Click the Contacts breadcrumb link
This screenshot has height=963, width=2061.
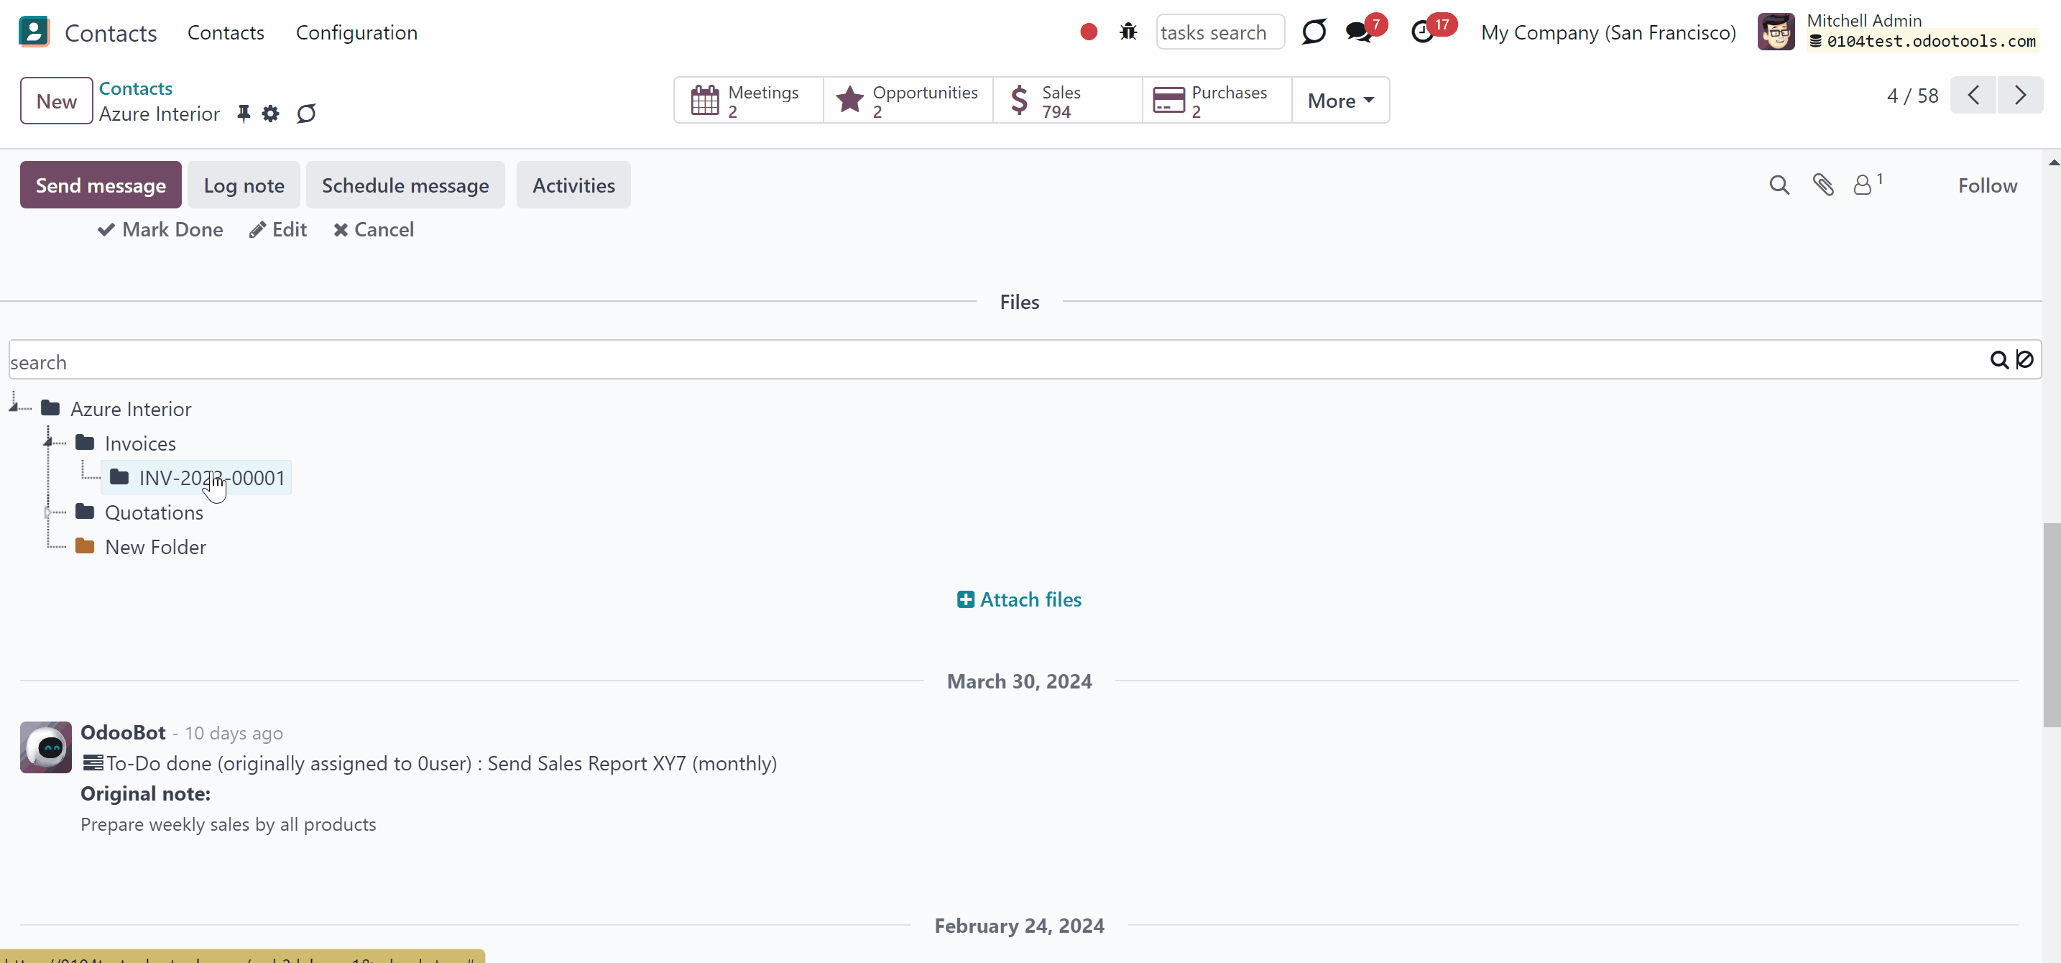coord(135,88)
